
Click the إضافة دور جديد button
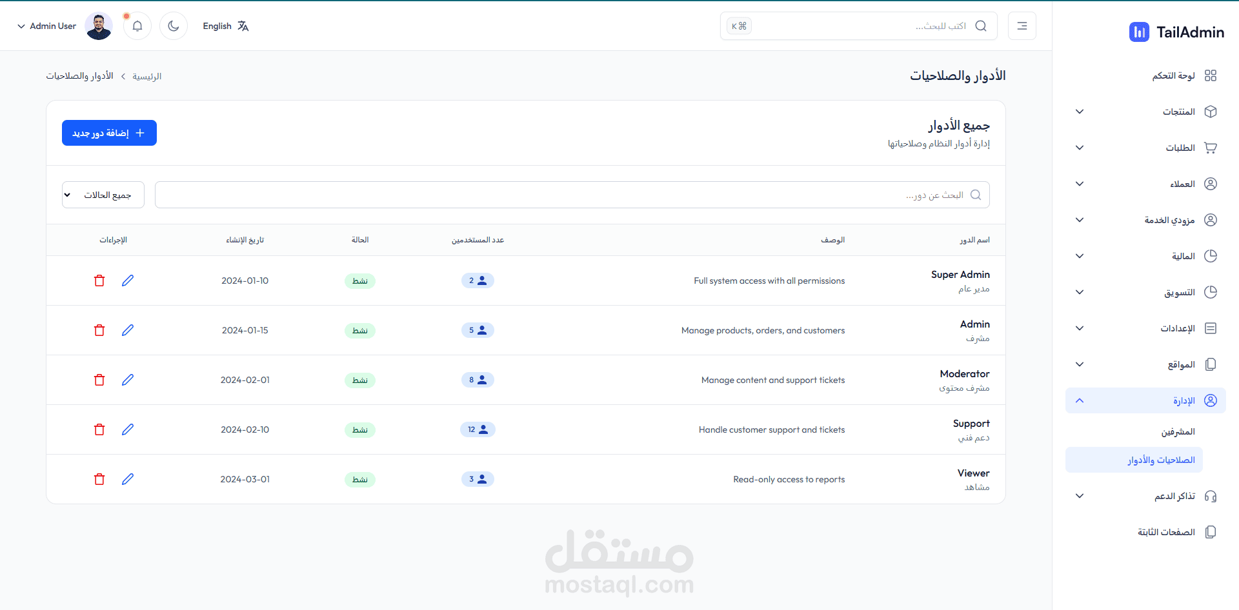coord(109,133)
